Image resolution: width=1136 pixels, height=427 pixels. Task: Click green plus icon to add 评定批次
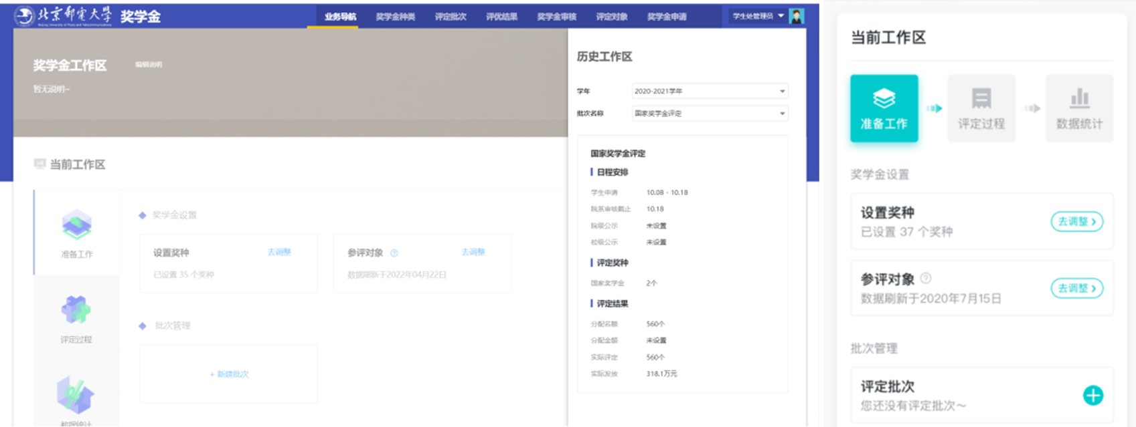coord(1092,396)
